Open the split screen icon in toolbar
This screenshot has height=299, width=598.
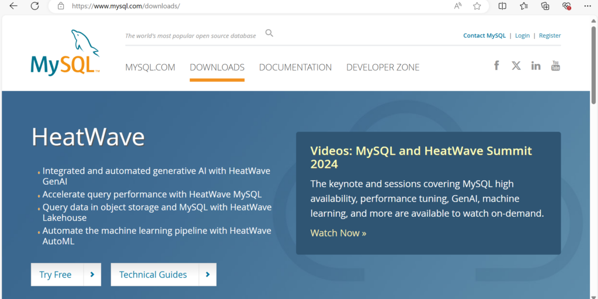(502, 6)
